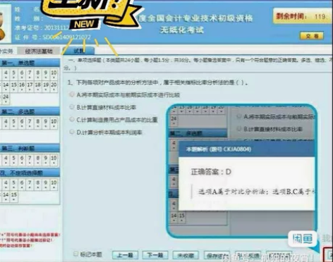Jump to question 4 in 判断题 grid

point(6,160)
